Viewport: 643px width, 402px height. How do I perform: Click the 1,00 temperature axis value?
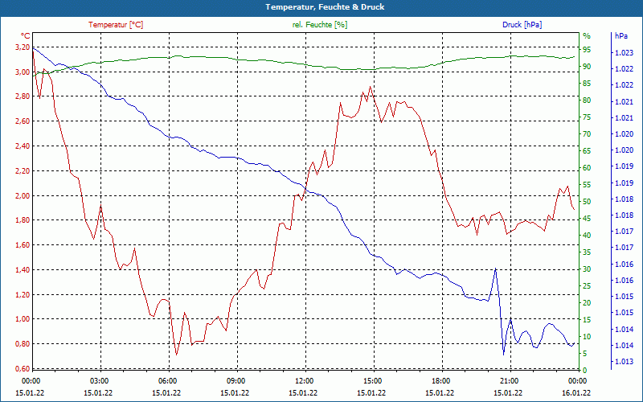(x=23, y=318)
